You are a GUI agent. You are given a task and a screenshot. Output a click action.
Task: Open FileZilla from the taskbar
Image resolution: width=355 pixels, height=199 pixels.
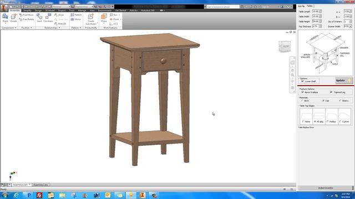coord(39,195)
